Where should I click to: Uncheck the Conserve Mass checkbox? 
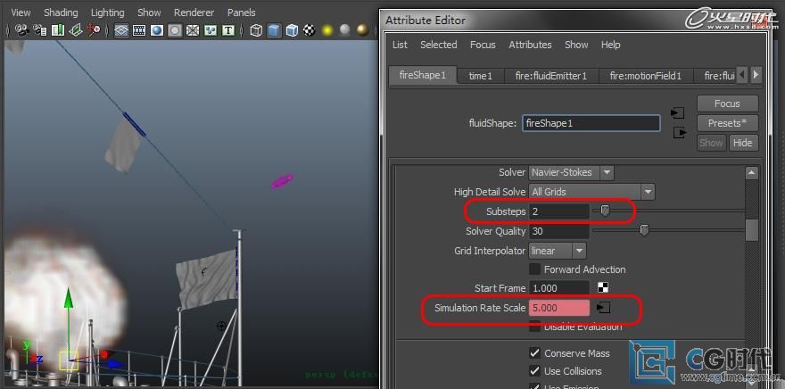tap(534, 353)
